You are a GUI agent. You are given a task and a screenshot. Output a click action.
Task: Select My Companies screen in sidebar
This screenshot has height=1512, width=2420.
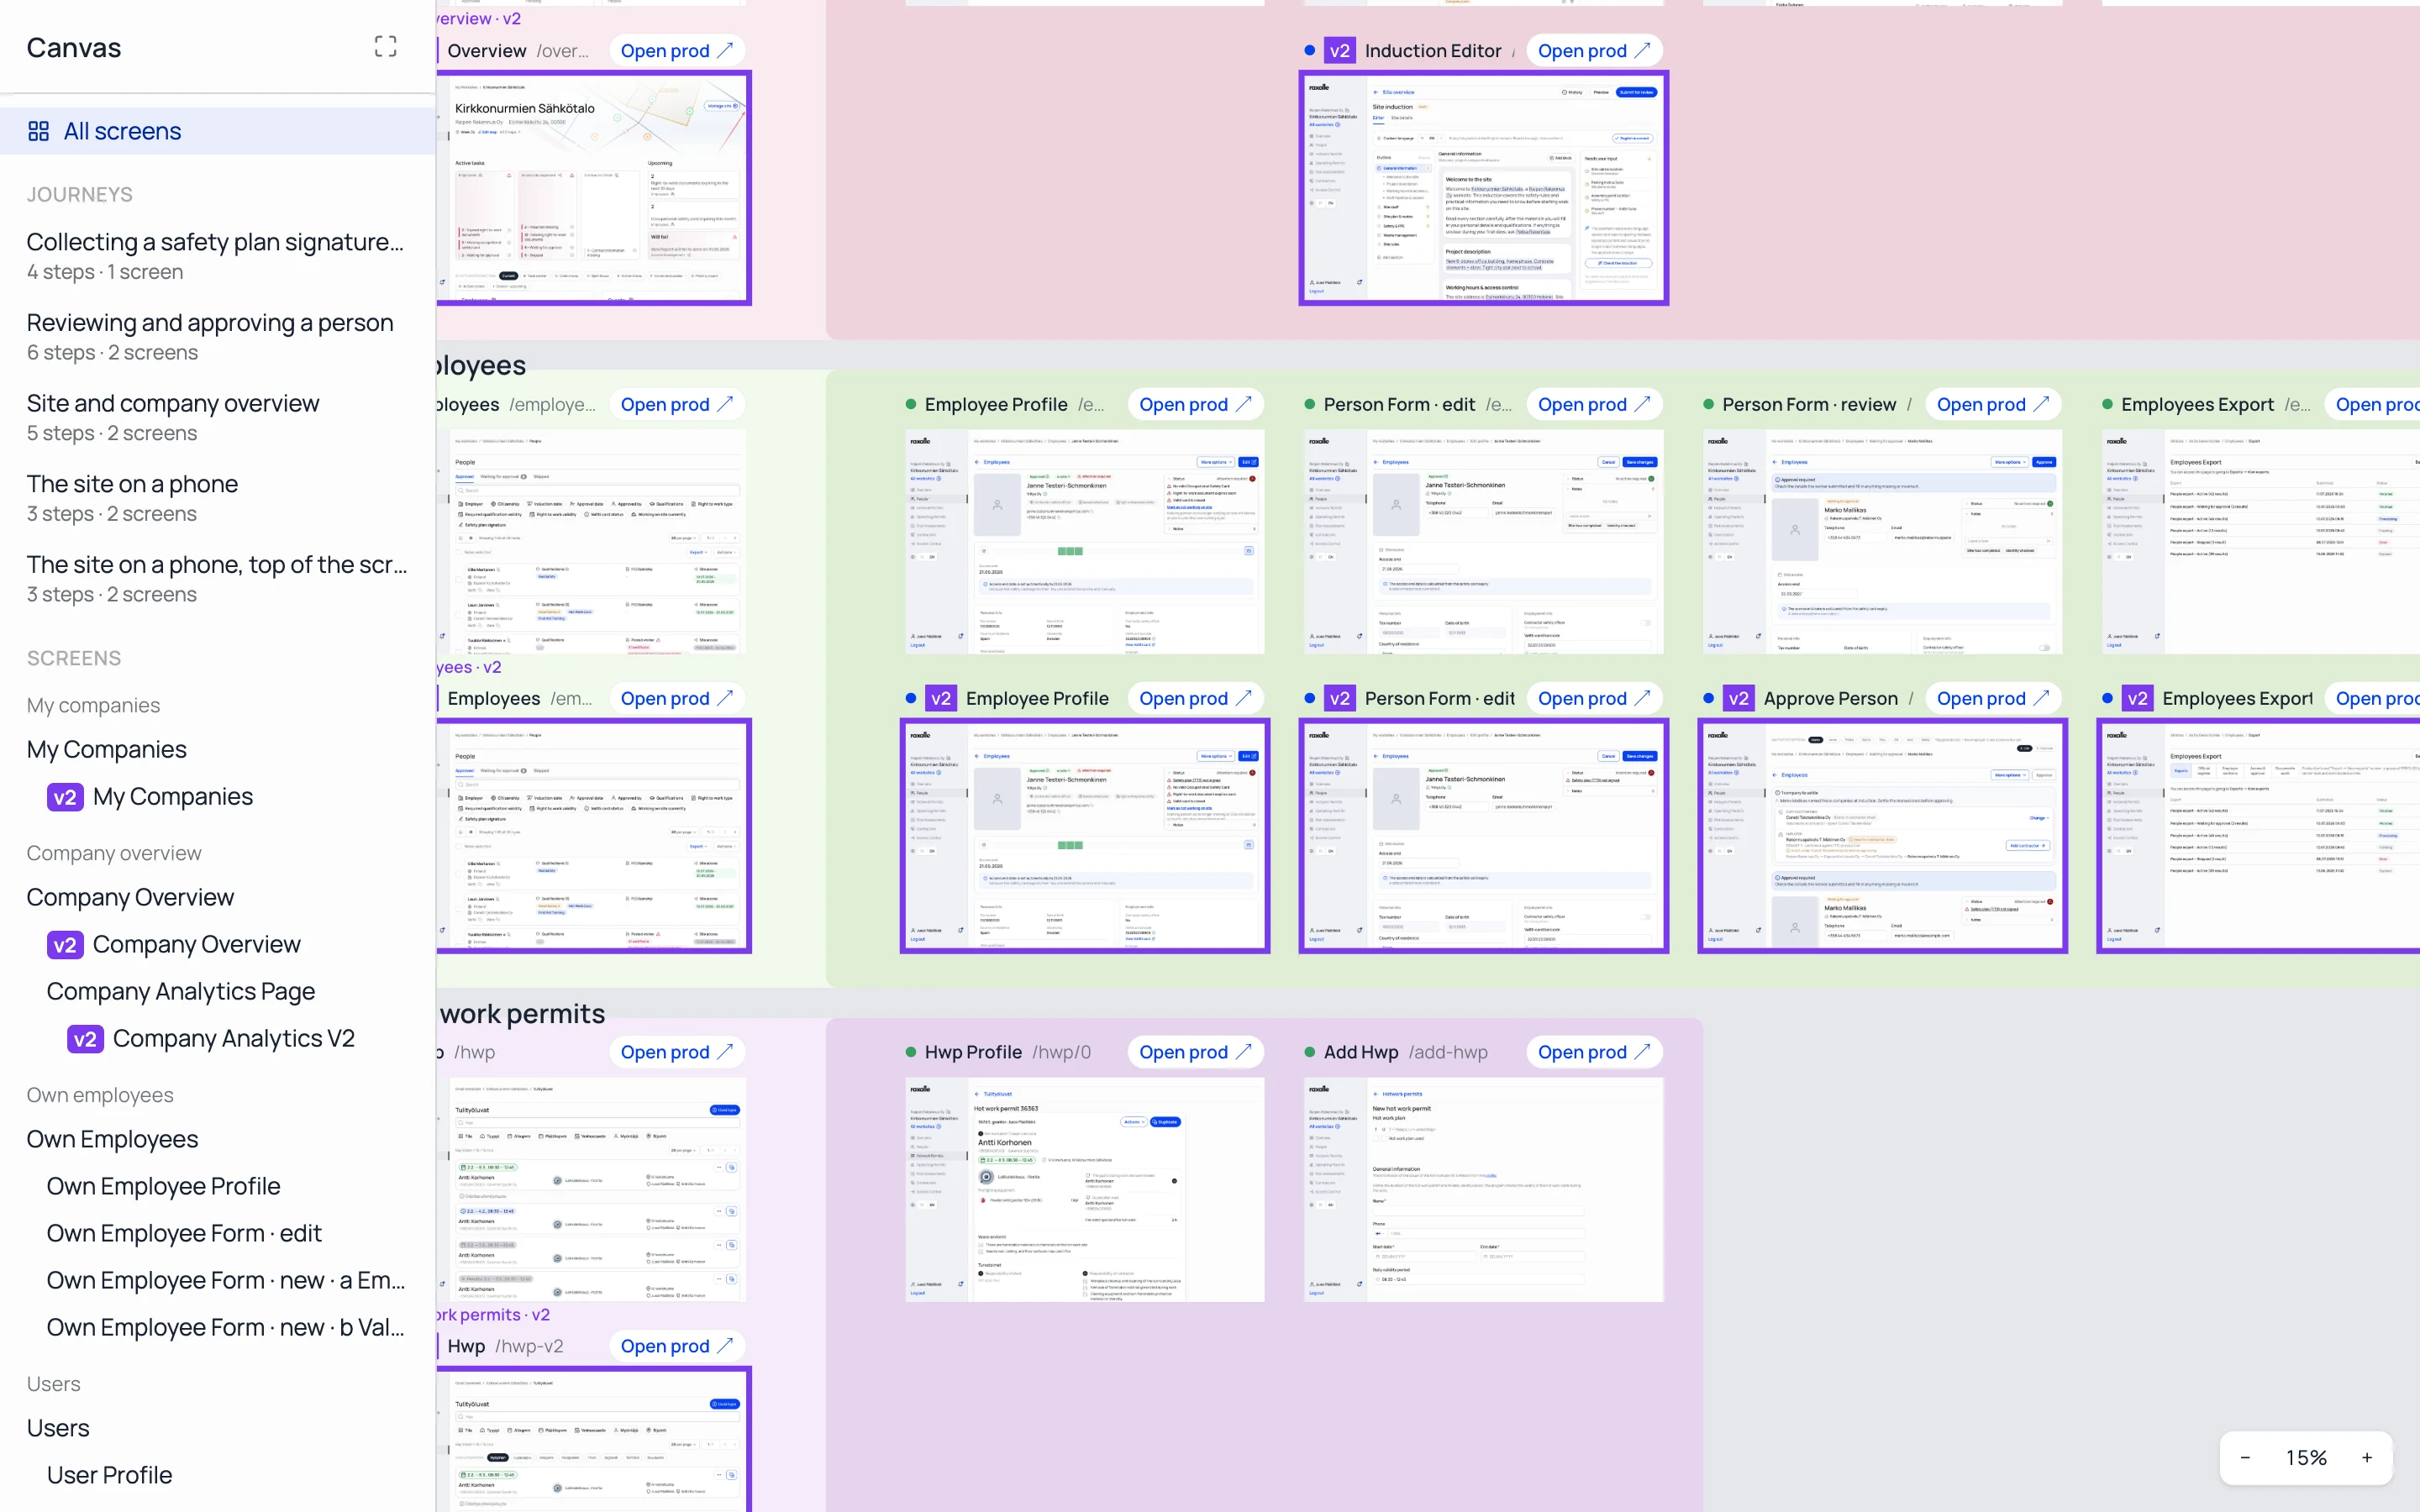tap(107, 749)
